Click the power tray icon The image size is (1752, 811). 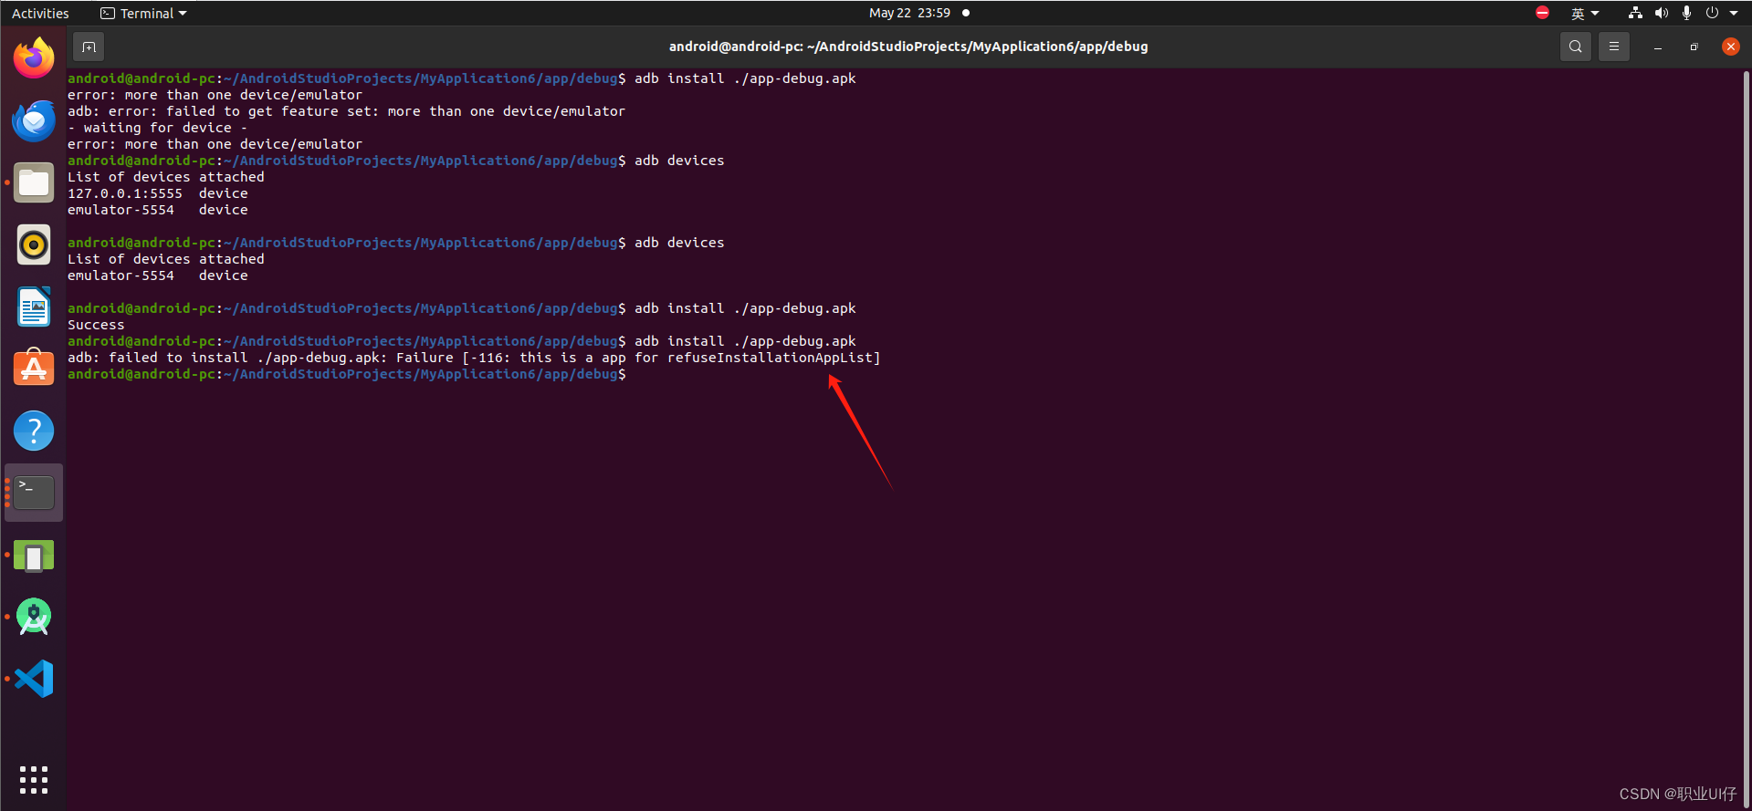point(1712,13)
